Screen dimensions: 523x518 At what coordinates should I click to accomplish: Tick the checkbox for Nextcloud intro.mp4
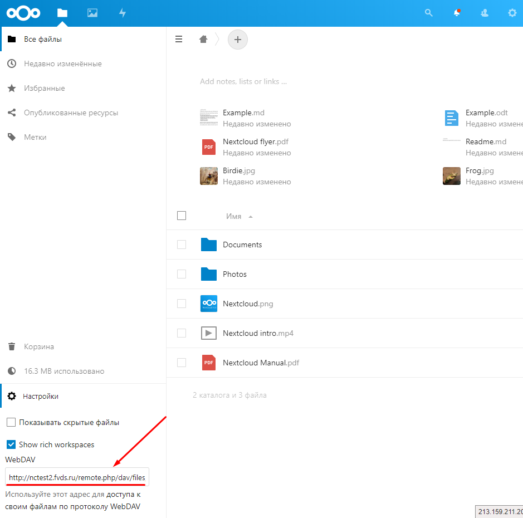pyautogui.click(x=182, y=333)
